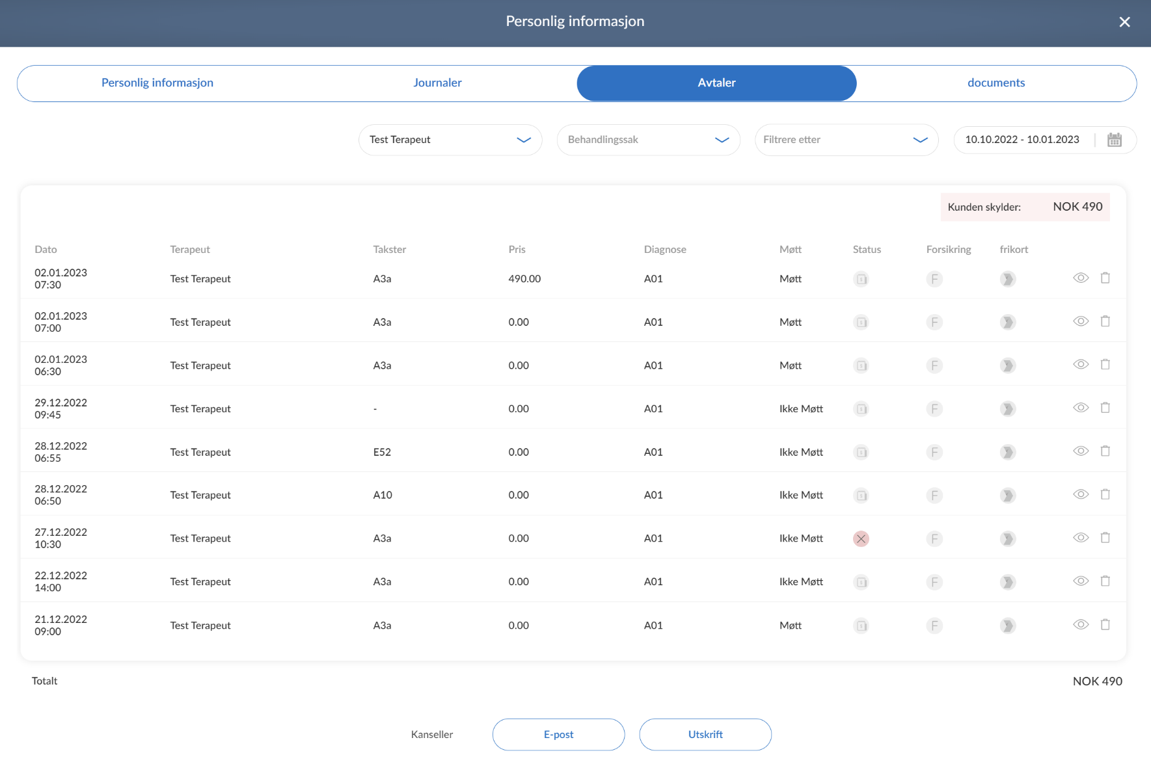Click the date range field 10.10.2022 - 10.01.2023
1151x766 pixels.
tap(1022, 140)
